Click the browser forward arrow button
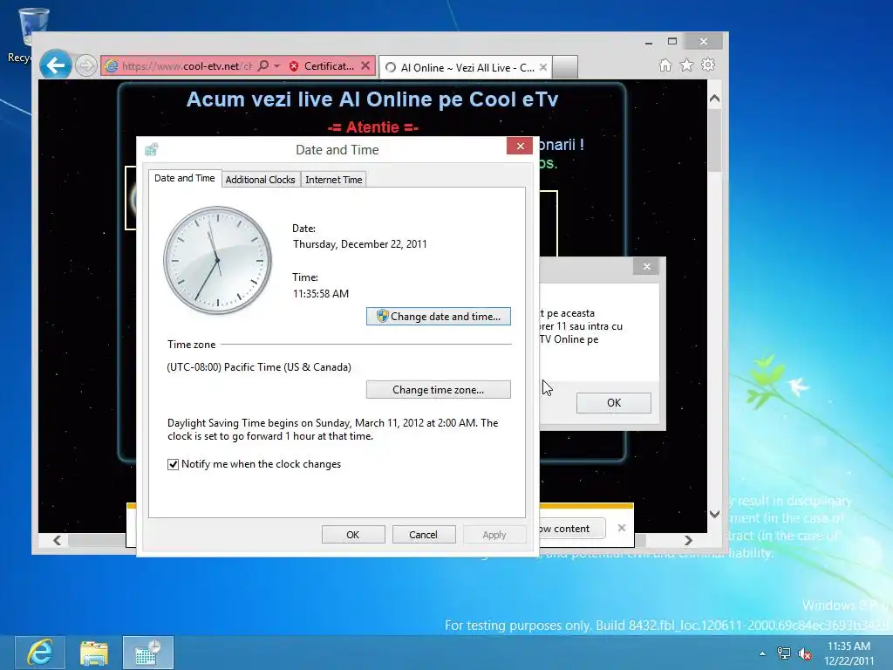Viewport: 893px width, 670px height. (x=86, y=66)
